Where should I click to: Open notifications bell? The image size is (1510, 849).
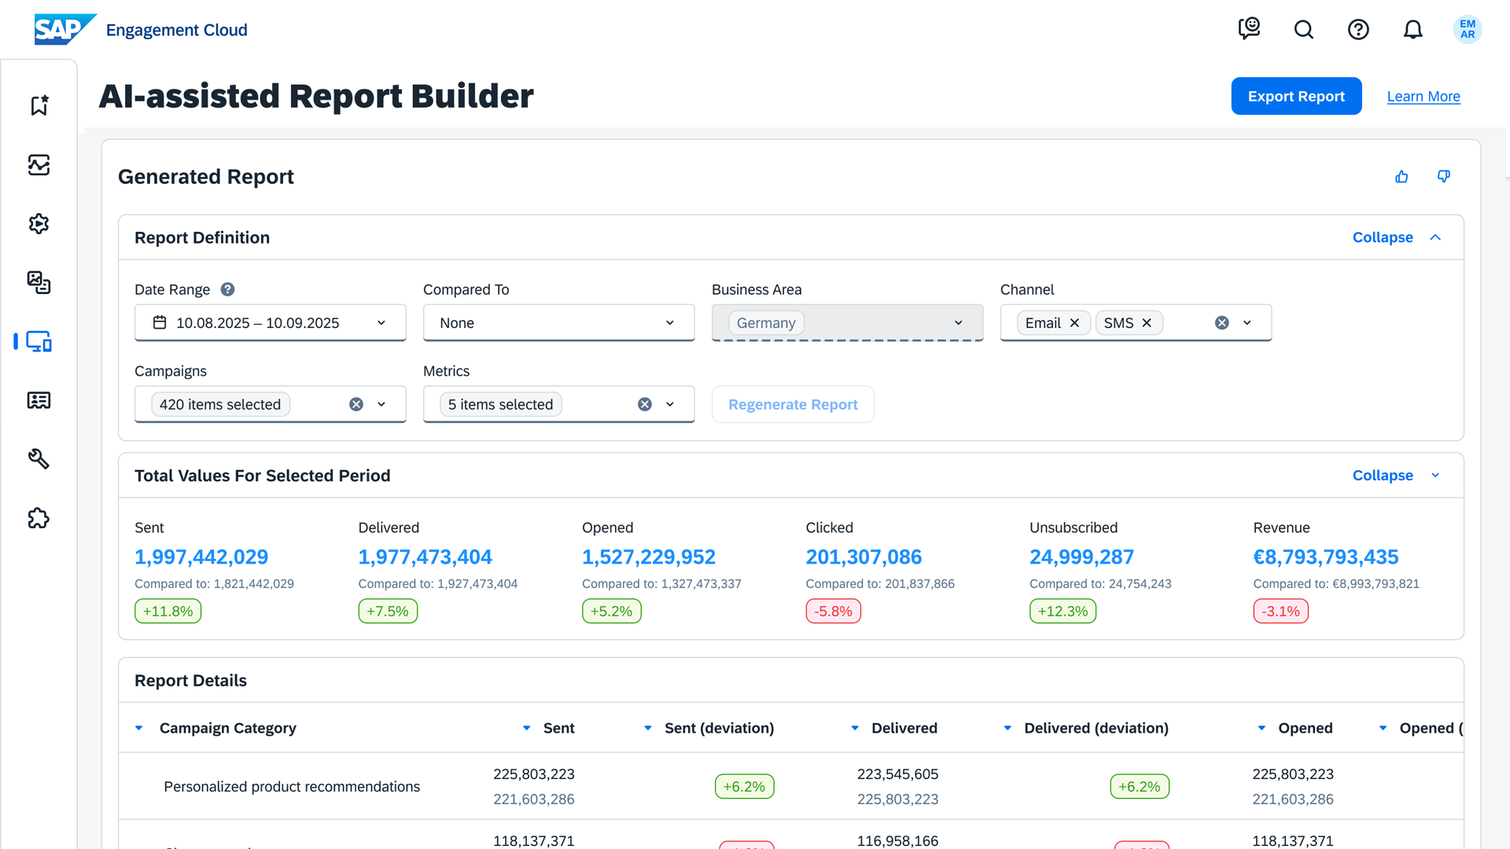click(x=1413, y=30)
